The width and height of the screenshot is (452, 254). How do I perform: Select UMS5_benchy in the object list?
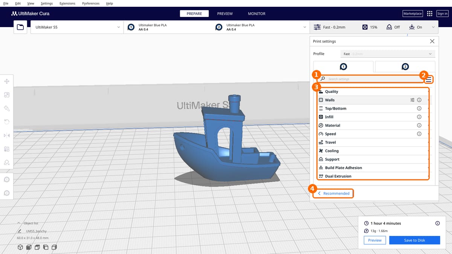pyautogui.click(x=36, y=231)
